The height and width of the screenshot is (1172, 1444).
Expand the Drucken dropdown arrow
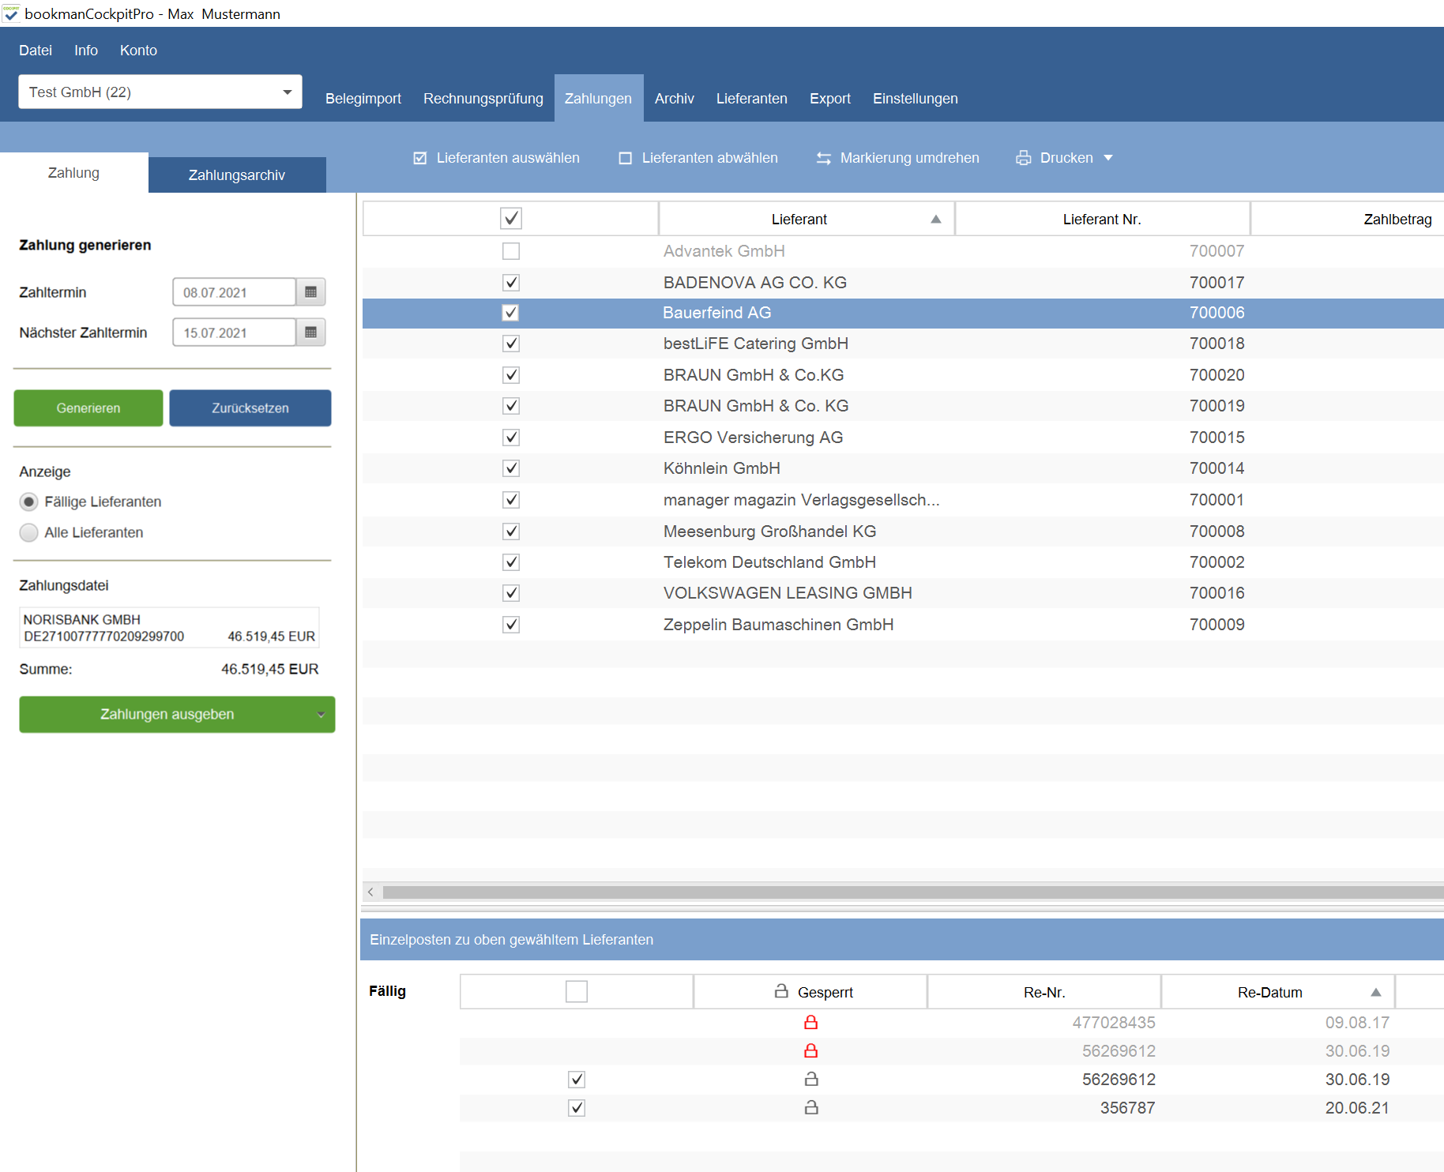[x=1108, y=158]
